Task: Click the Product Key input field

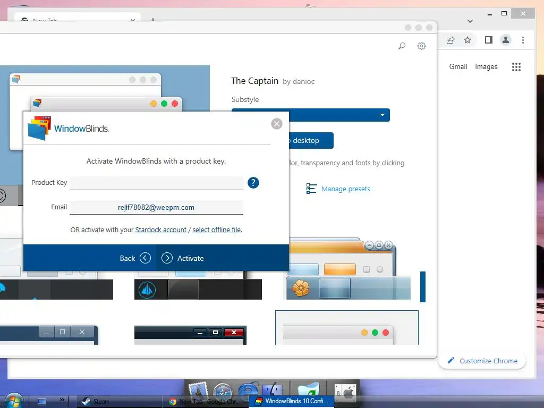Action: tap(156, 183)
